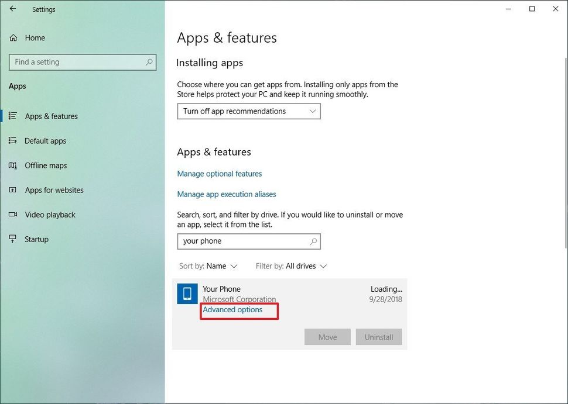568x404 pixels.
Task: Click the Video playback camera icon
Action: click(x=13, y=215)
